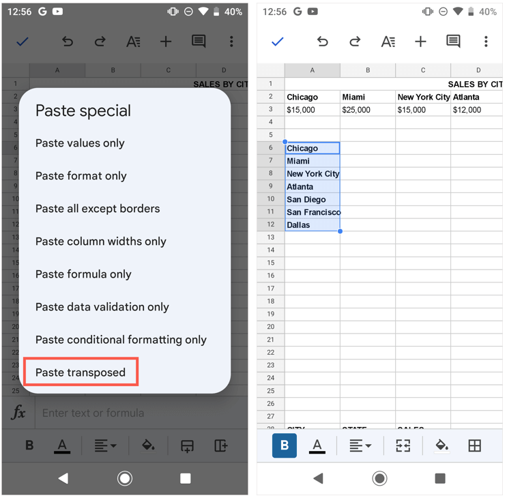This screenshot has height=498, width=507.
Task: Select the Dallas cell in row 12
Action: (x=312, y=225)
